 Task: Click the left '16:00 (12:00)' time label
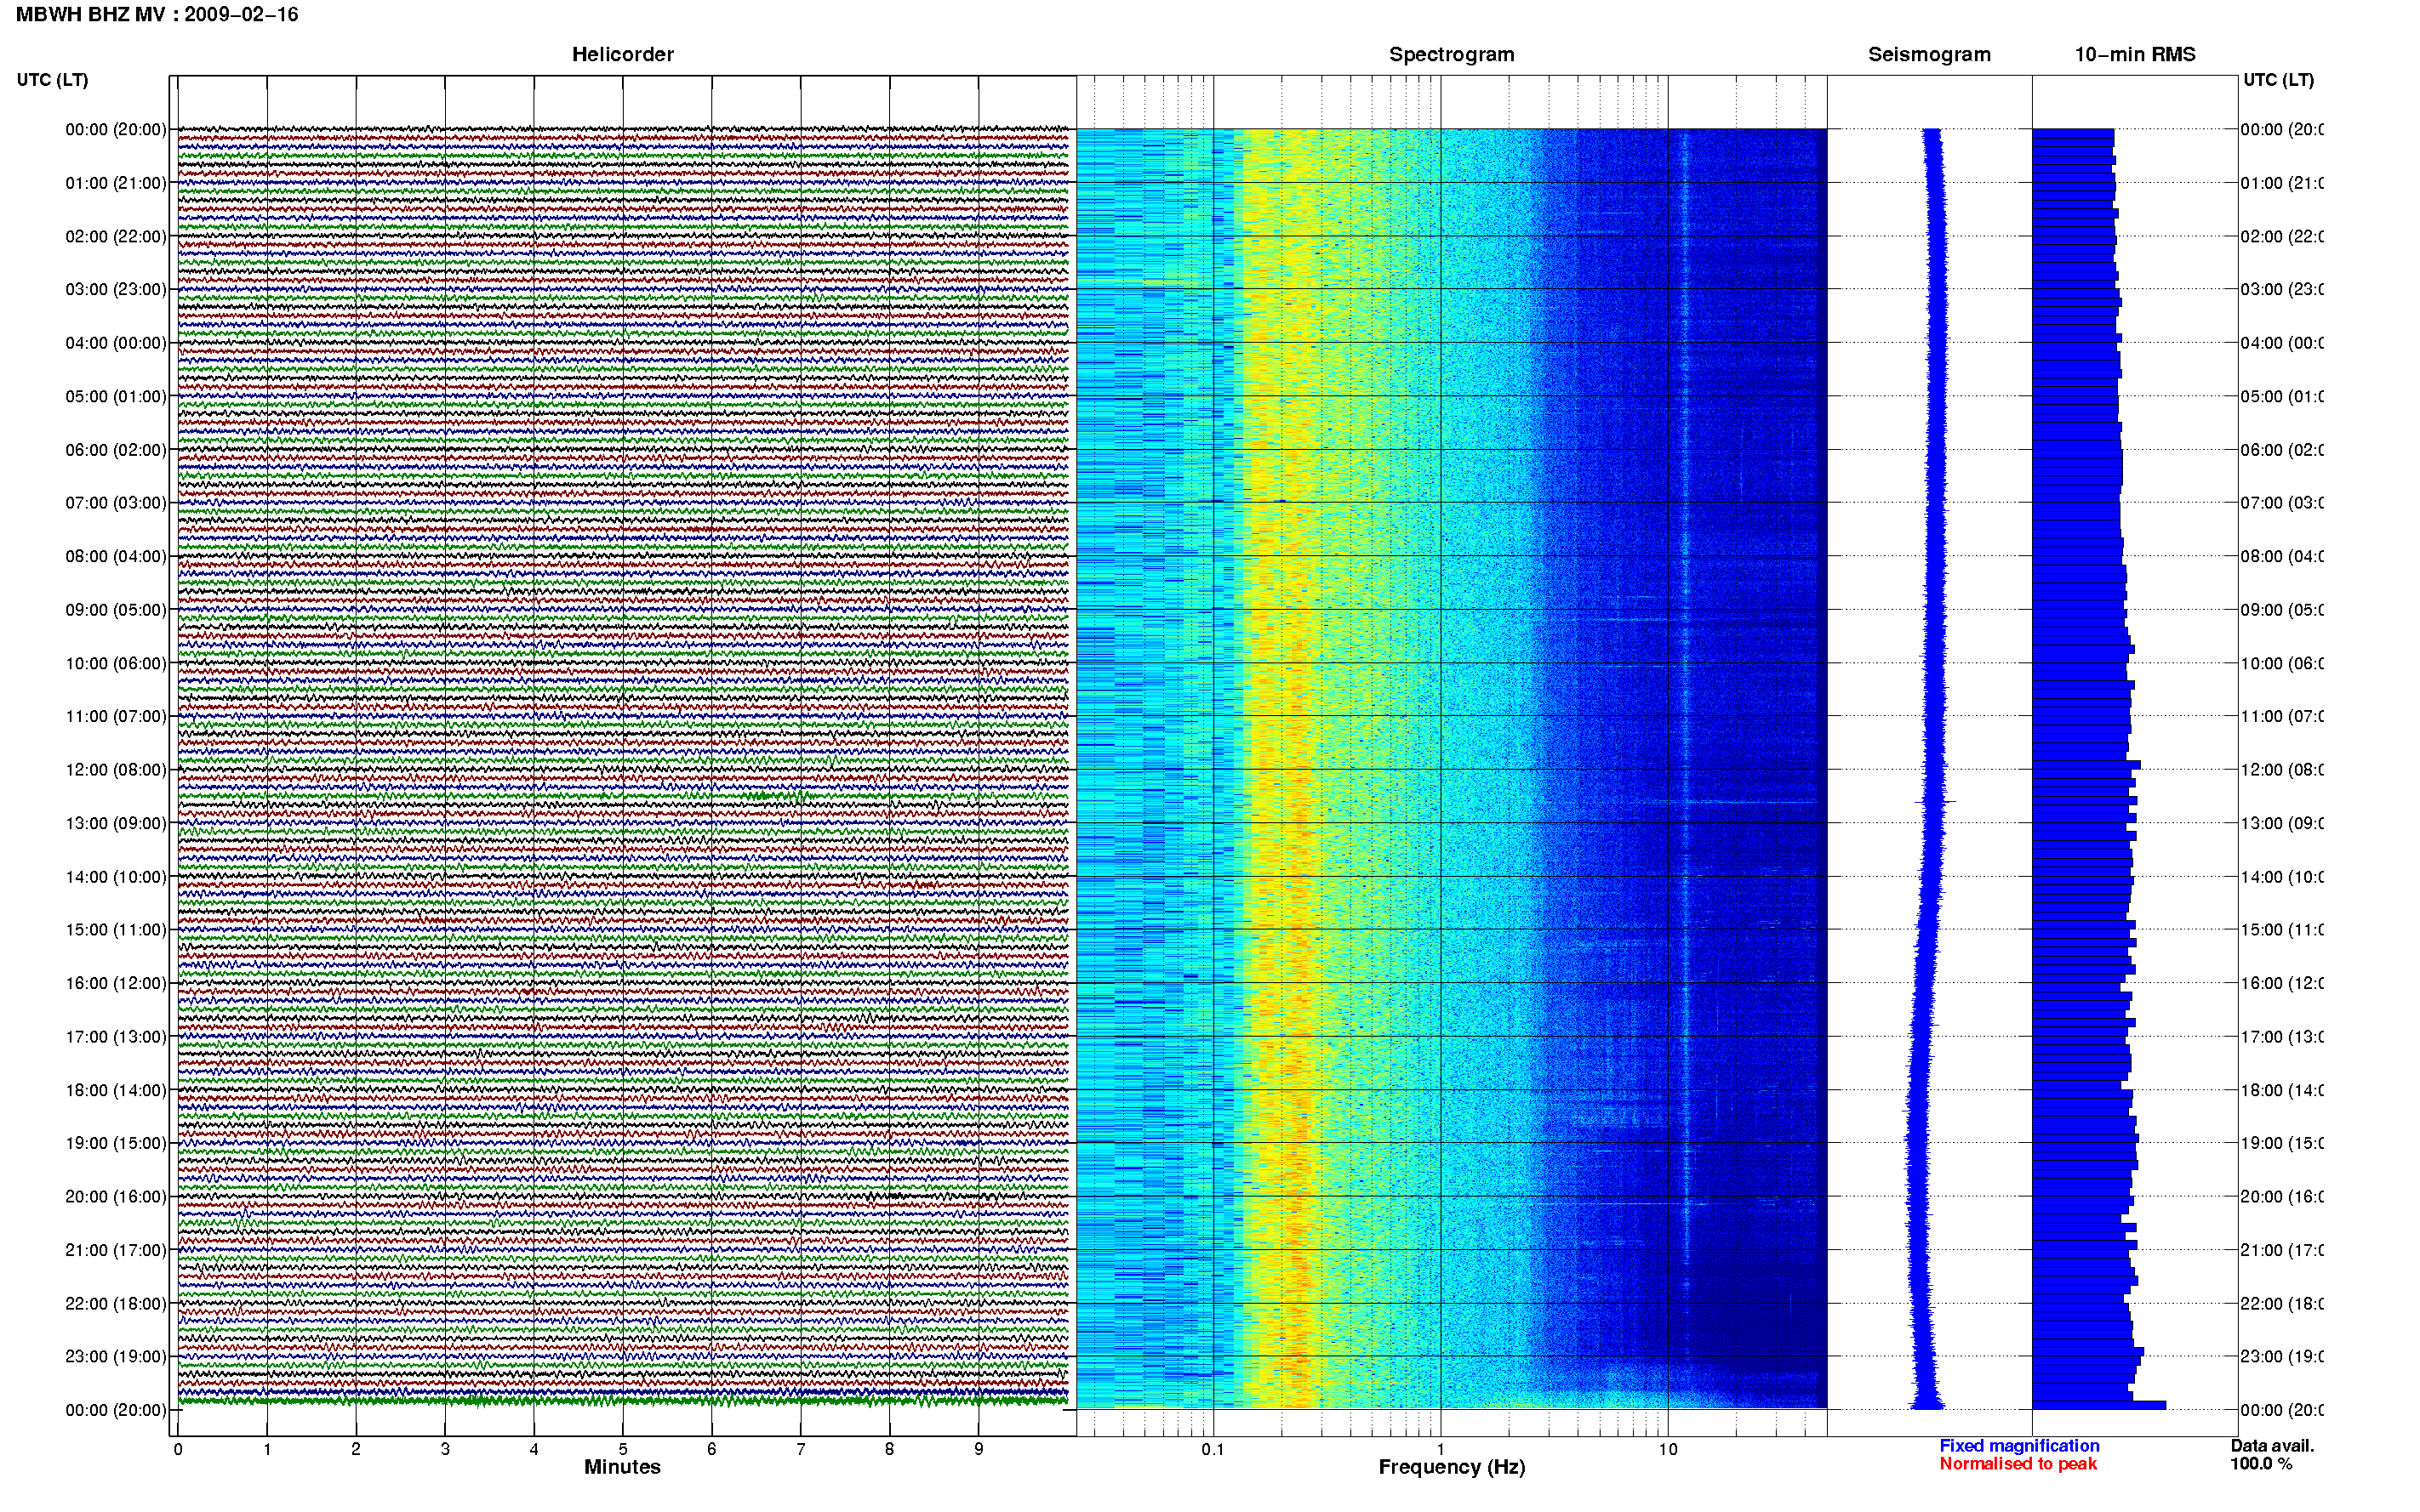(x=116, y=983)
